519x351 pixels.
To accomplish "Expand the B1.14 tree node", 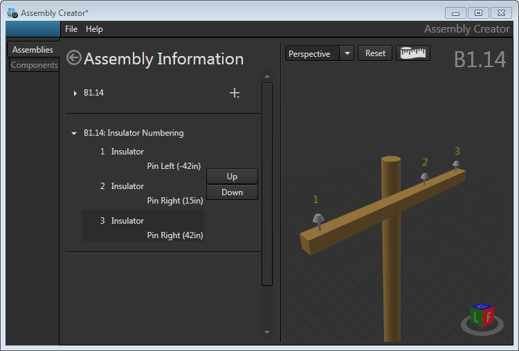I will [x=75, y=93].
